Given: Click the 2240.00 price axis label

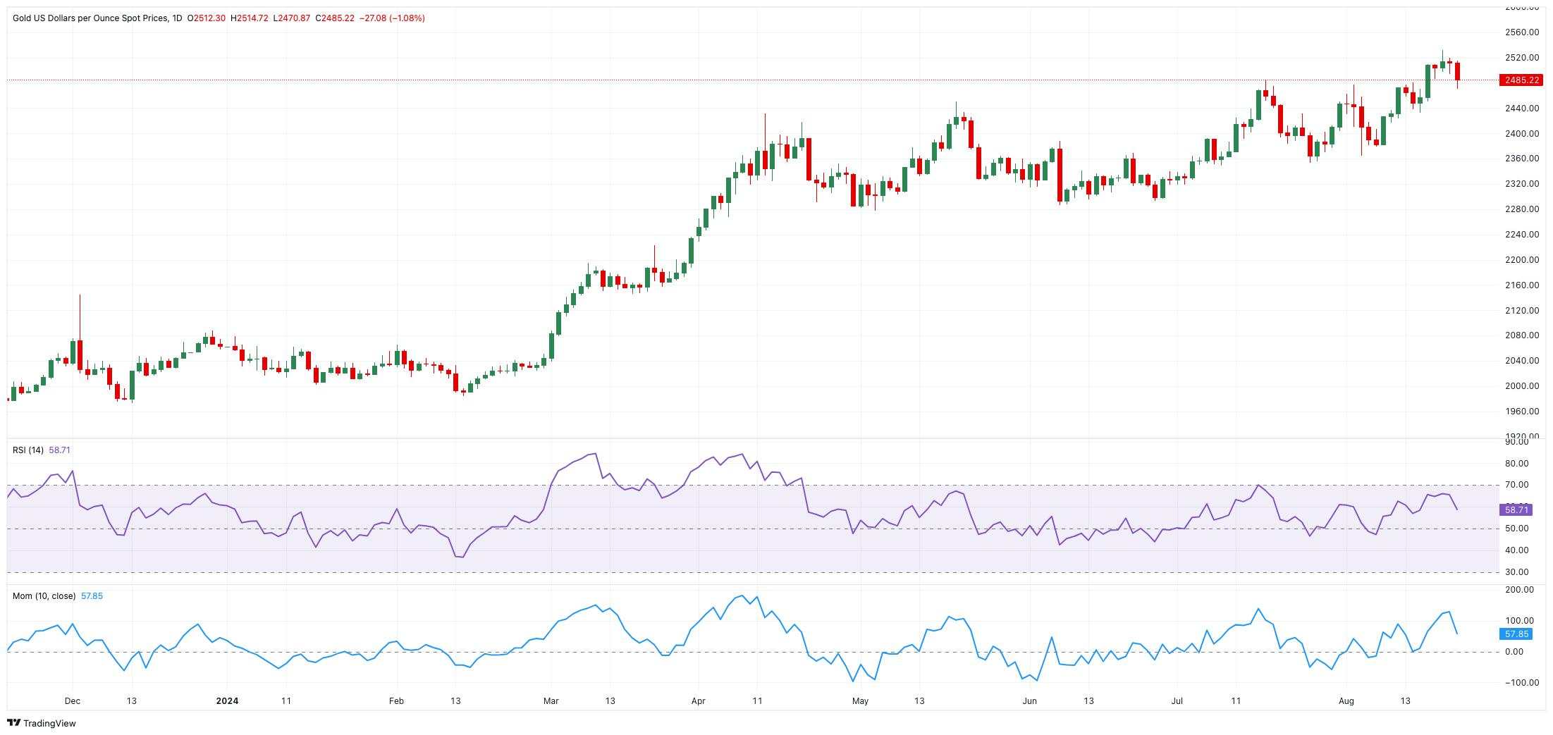Looking at the screenshot, I should [x=1521, y=235].
